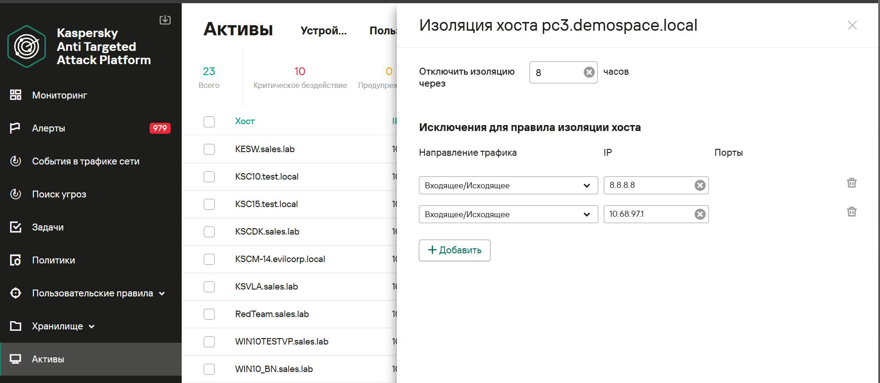Click the isolation hours input field
The image size is (880, 383).
click(557, 72)
